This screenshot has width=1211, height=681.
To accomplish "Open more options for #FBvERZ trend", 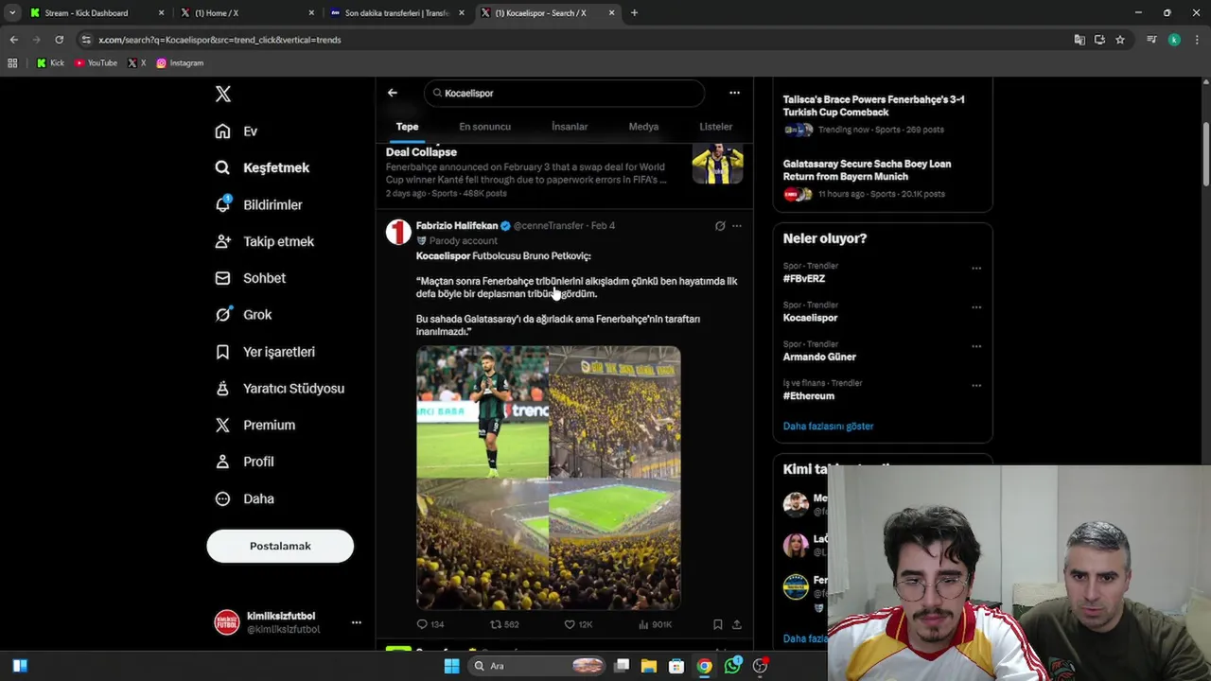I will (976, 268).
